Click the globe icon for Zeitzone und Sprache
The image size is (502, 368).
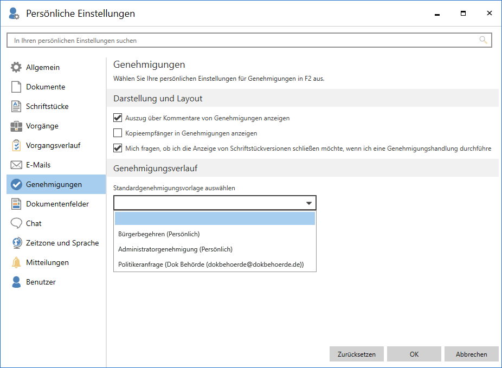point(16,243)
